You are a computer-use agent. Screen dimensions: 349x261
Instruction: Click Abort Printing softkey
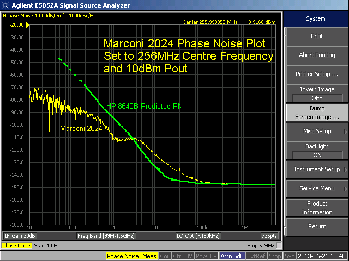click(317, 55)
